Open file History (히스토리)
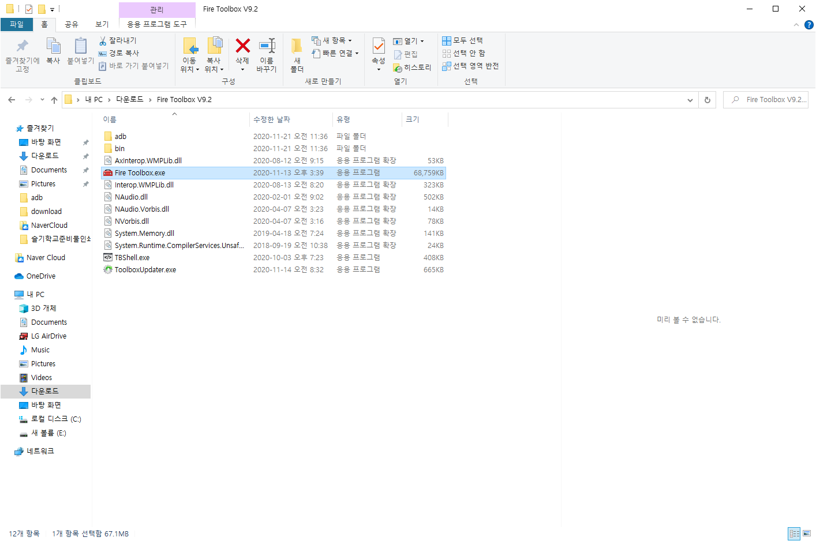Viewport: 816px width, 541px height. pos(412,67)
